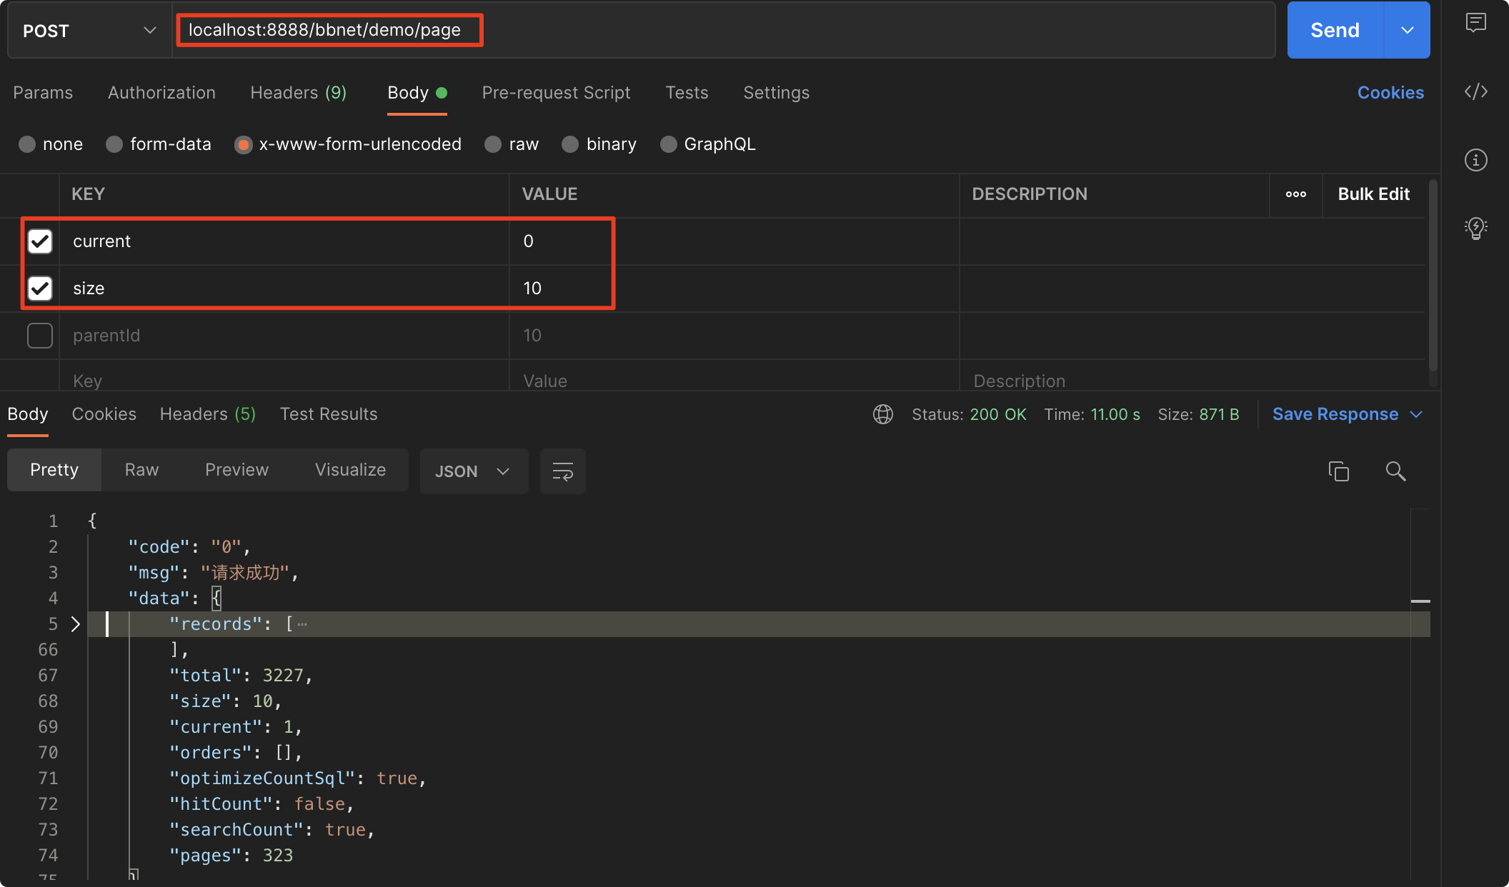Viewport: 1509px width, 887px height.
Task: Toggle line wrap icon in response toolbar
Action: (562, 471)
